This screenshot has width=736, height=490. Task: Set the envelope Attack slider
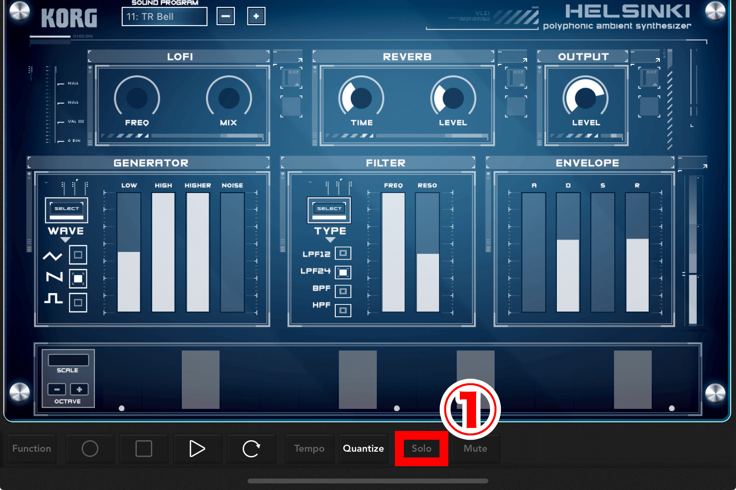(x=534, y=252)
